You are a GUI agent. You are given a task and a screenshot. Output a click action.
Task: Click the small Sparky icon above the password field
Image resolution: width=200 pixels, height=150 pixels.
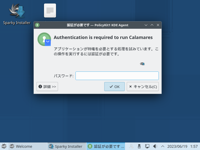142,64
